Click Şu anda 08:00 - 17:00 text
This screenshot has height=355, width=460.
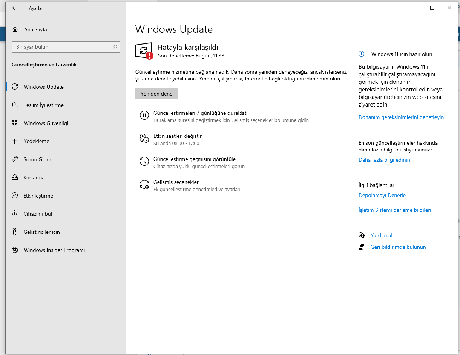(x=176, y=144)
